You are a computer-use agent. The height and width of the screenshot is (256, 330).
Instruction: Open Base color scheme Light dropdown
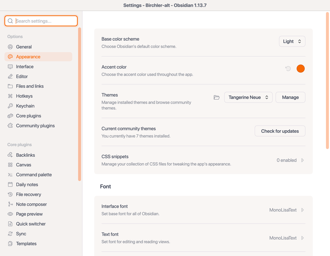(292, 41)
